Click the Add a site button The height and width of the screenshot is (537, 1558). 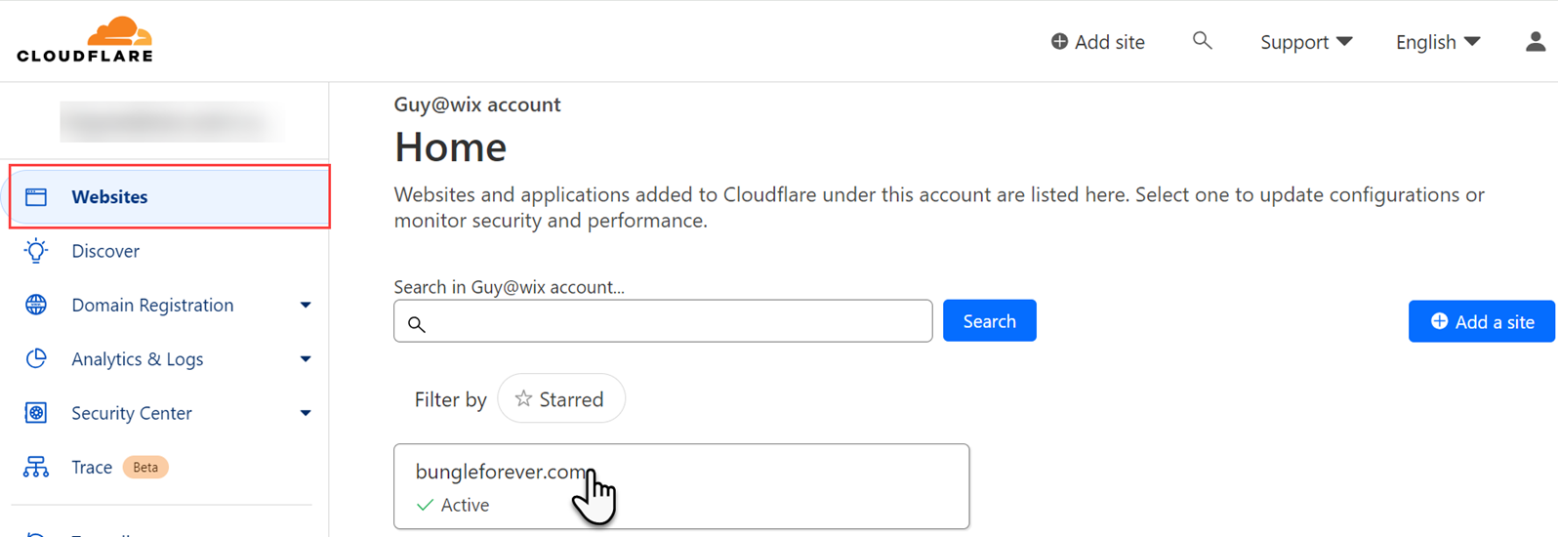coord(1481,322)
